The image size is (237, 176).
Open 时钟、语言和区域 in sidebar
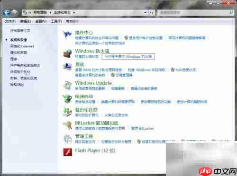pos(24,78)
